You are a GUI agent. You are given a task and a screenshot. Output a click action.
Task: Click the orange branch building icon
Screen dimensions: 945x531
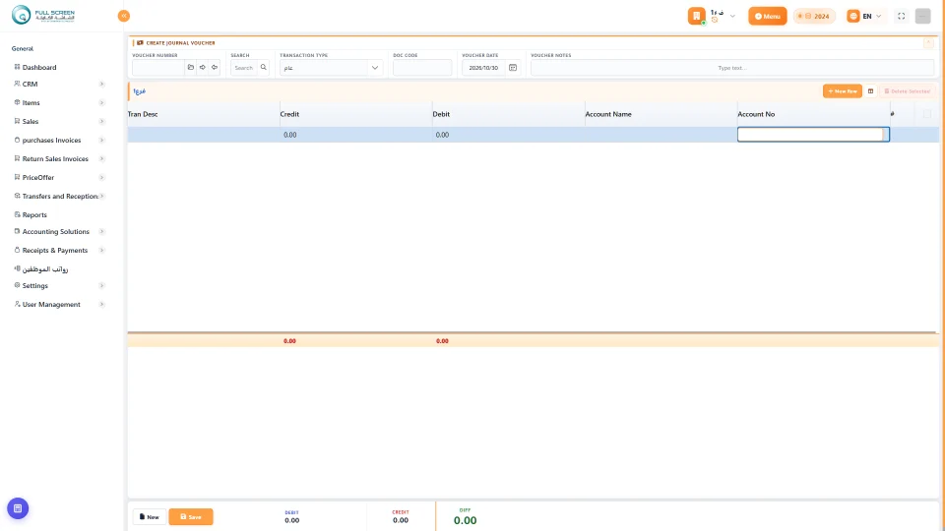pos(696,16)
